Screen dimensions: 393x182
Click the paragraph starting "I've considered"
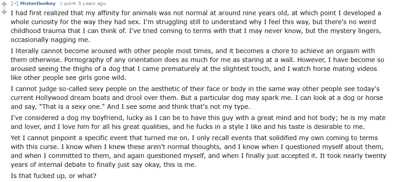[x=198, y=122]
